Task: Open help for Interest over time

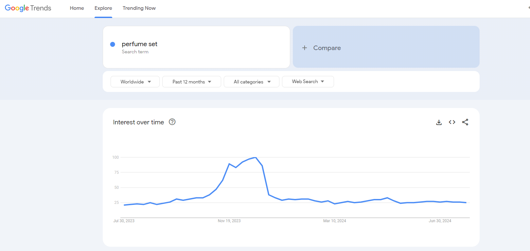Action: click(x=172, y=122)
